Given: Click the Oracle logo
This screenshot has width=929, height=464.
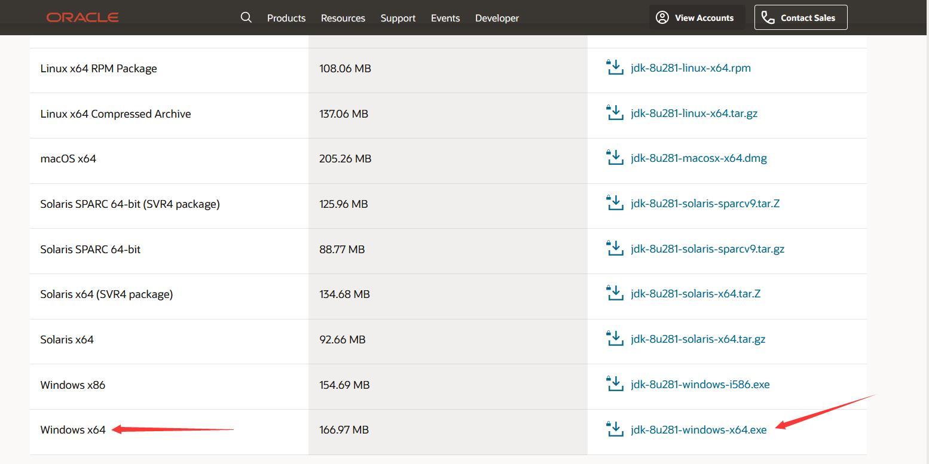Looking at the screenshot, I should point(82,17).
